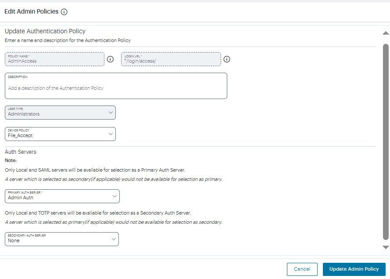The image size is (390, 279).
Task: Click the vertical scrollbar thumb
Action: [x=386, y=140]
